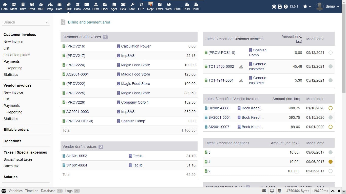Image resolution: width=346 pixels, height=194 pixels.
Task: Download the PDF of invoice TC1-2105-0002
Action: point(241,67)
